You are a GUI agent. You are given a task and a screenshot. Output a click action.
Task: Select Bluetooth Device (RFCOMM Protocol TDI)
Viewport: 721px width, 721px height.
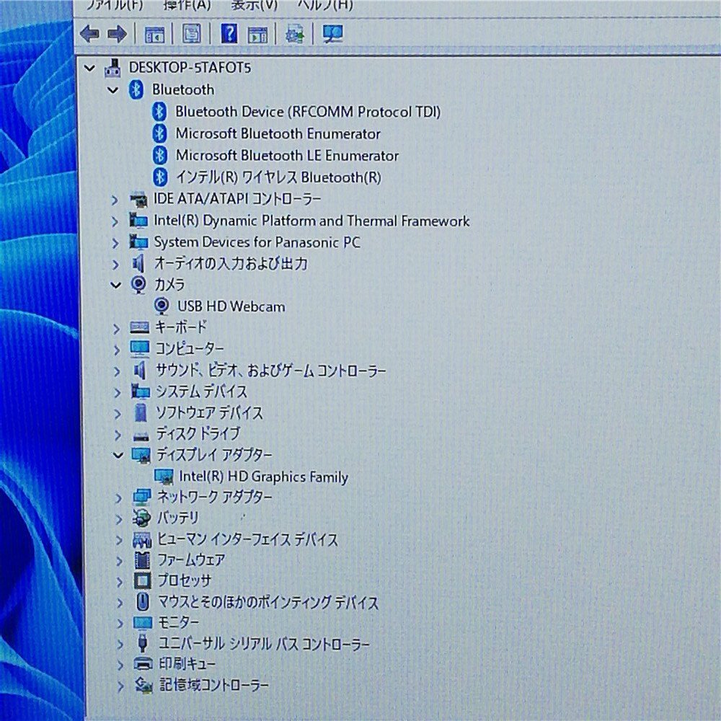pyautogui.click(x=308, y=112)
